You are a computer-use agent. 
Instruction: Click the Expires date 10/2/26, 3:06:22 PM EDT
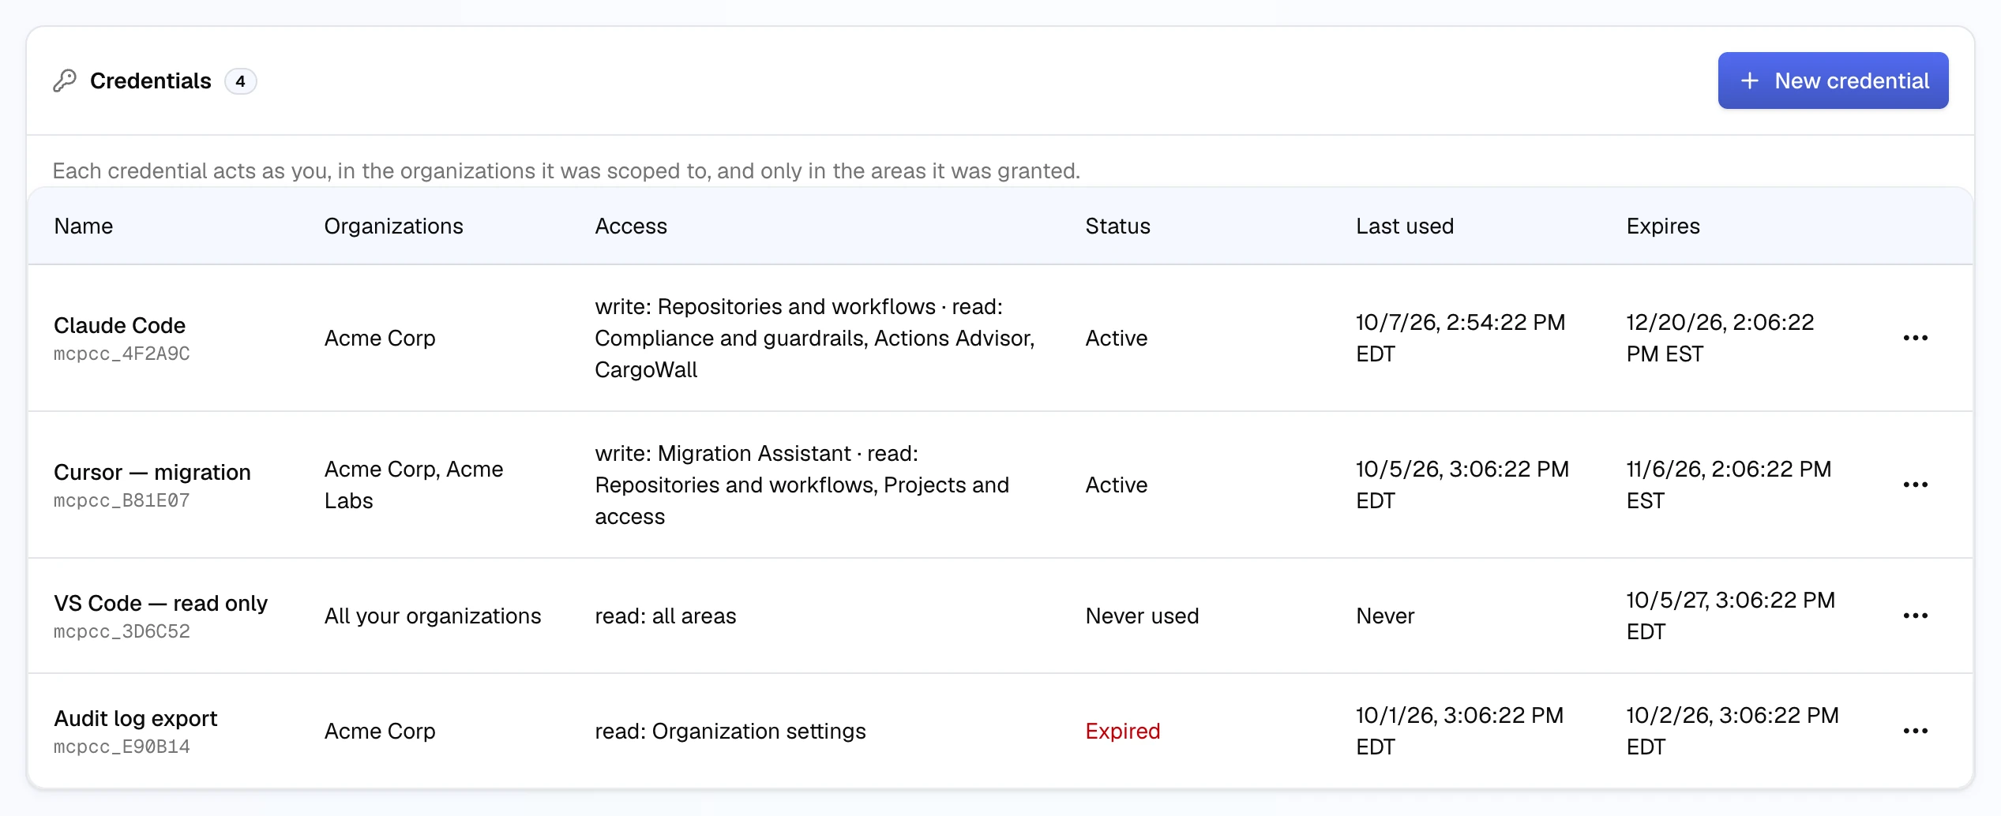pos(1733,731)
